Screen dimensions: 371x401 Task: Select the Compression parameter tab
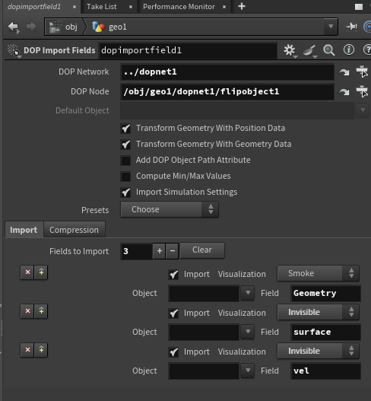(74, 230)
